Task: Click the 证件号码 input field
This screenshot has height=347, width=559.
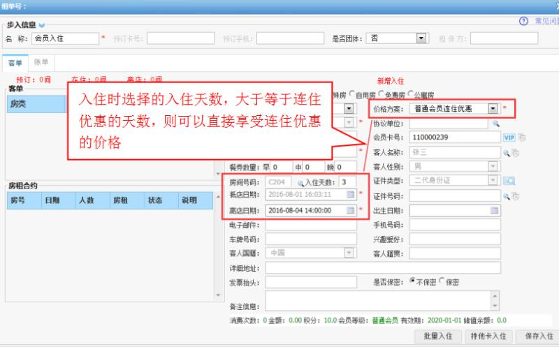Action: point(455,196)
